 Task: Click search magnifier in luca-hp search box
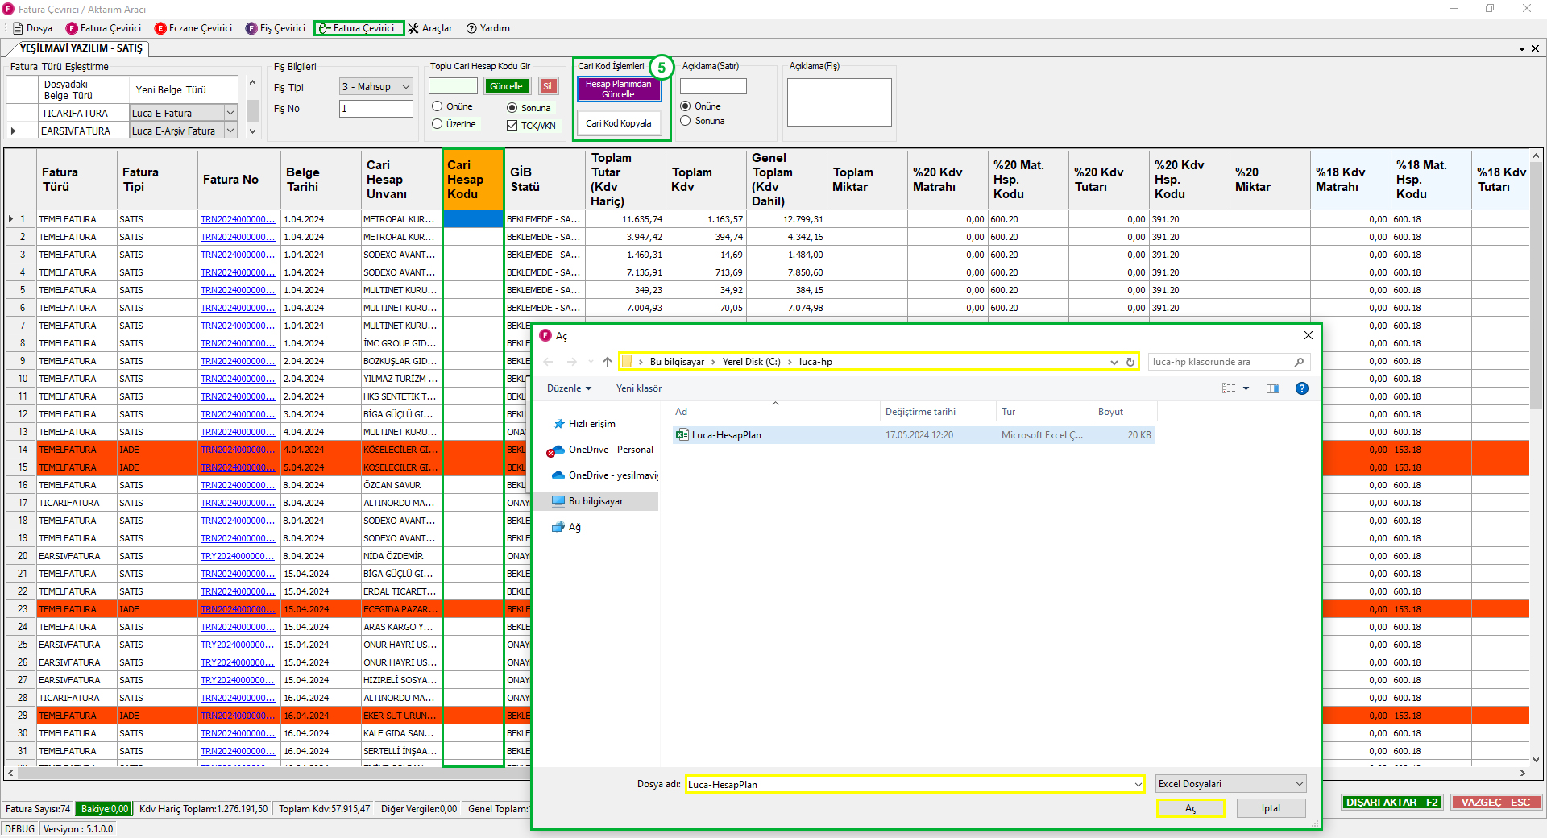coord(1299,362)
